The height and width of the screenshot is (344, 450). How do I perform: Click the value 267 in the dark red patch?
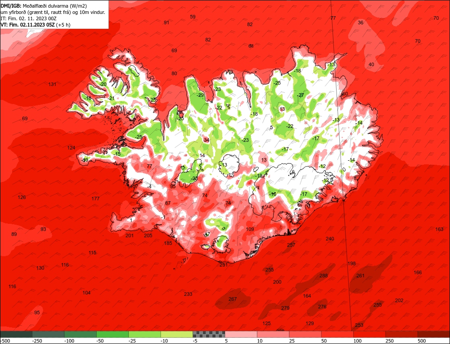coord(233,299)
